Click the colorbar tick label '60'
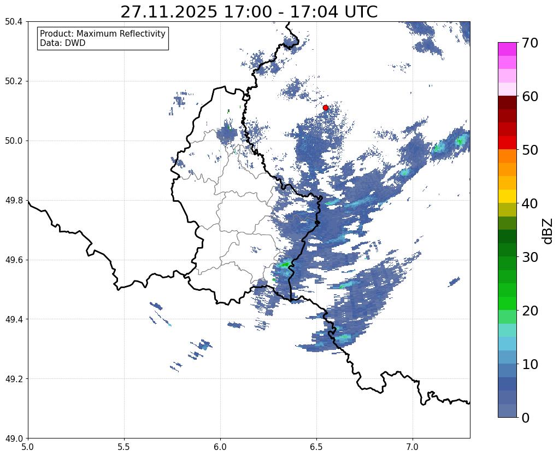 (x=530, y=96)
